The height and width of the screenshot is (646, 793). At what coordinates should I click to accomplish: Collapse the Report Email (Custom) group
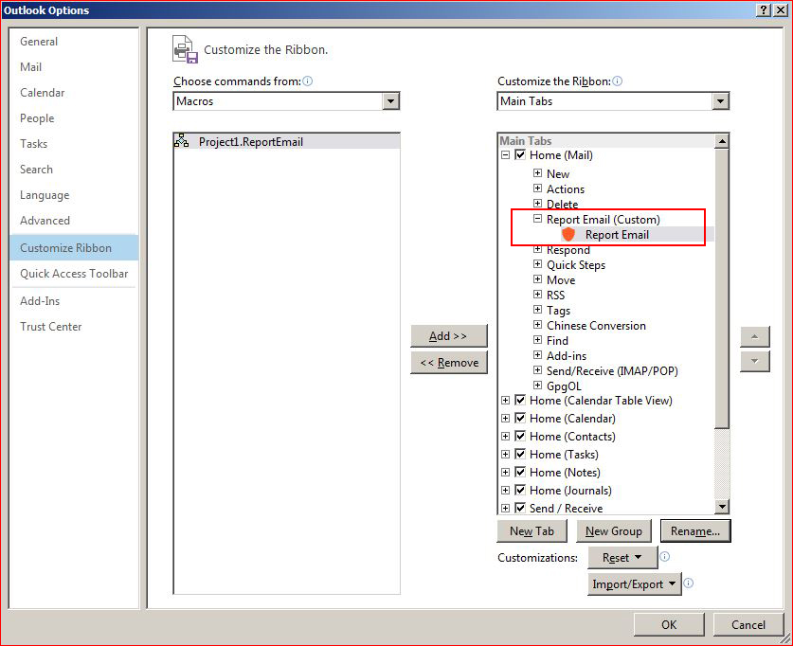(x=537, y=219)
